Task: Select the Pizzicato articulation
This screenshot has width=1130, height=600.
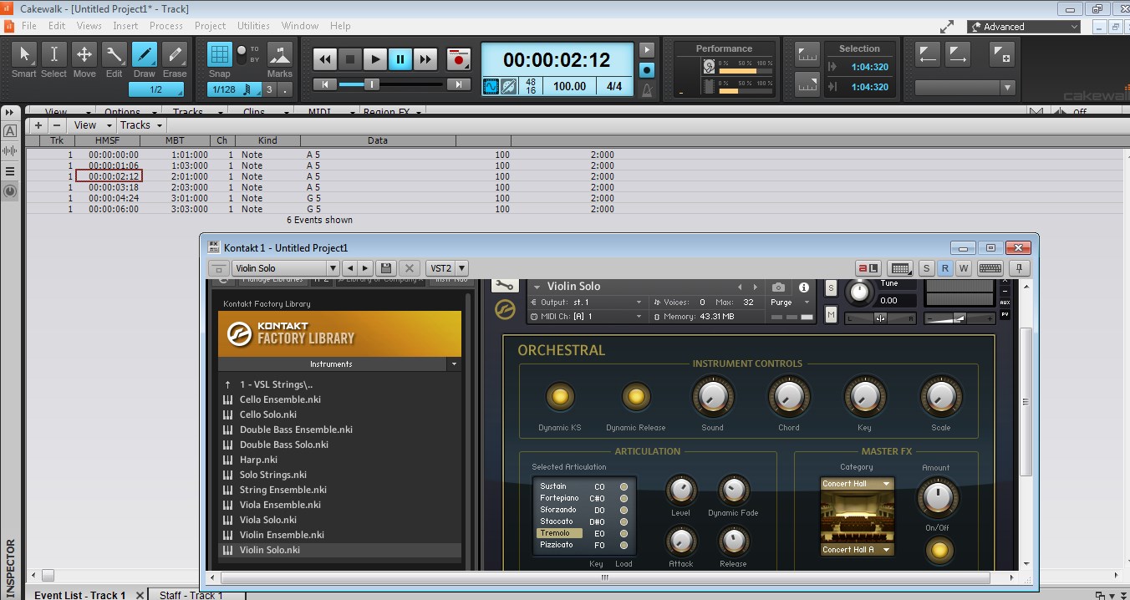Action: tap(557, 545)
